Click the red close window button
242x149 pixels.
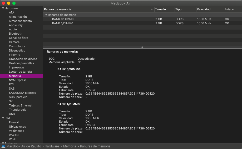point(3,3)
